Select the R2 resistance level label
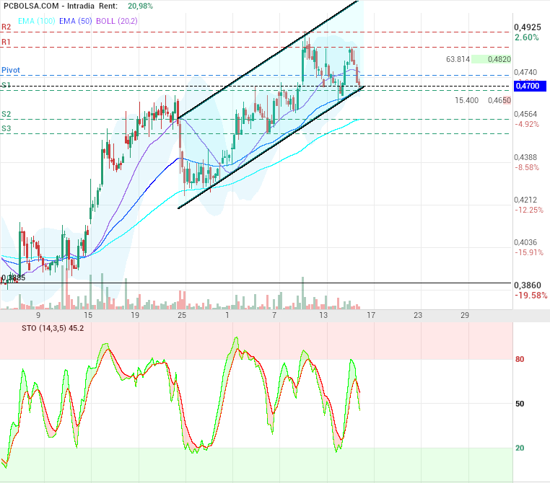550x483 pixels. pyautogui.click(x=6, y=27)
